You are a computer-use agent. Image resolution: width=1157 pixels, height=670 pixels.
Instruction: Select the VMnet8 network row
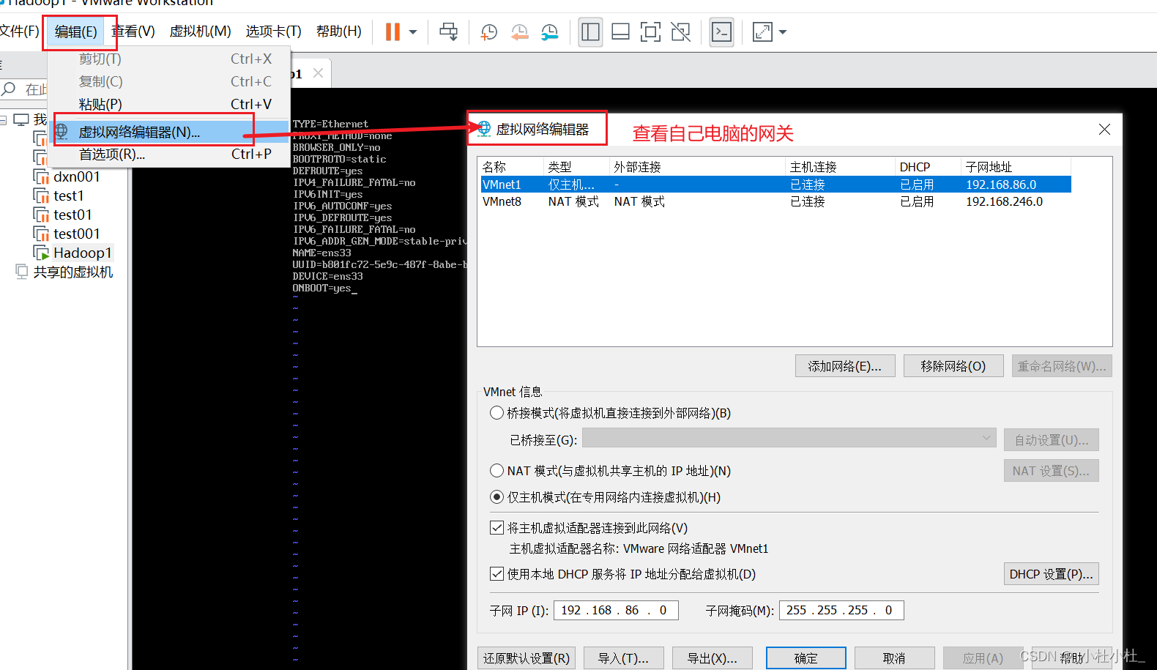(775, 201)
